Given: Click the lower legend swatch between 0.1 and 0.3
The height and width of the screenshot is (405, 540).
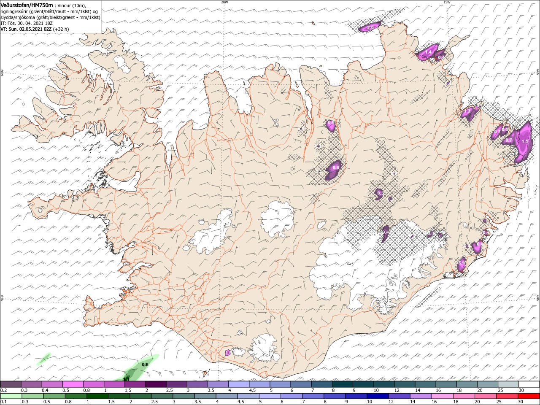Looking at the screenshot, I should point(11,396).
